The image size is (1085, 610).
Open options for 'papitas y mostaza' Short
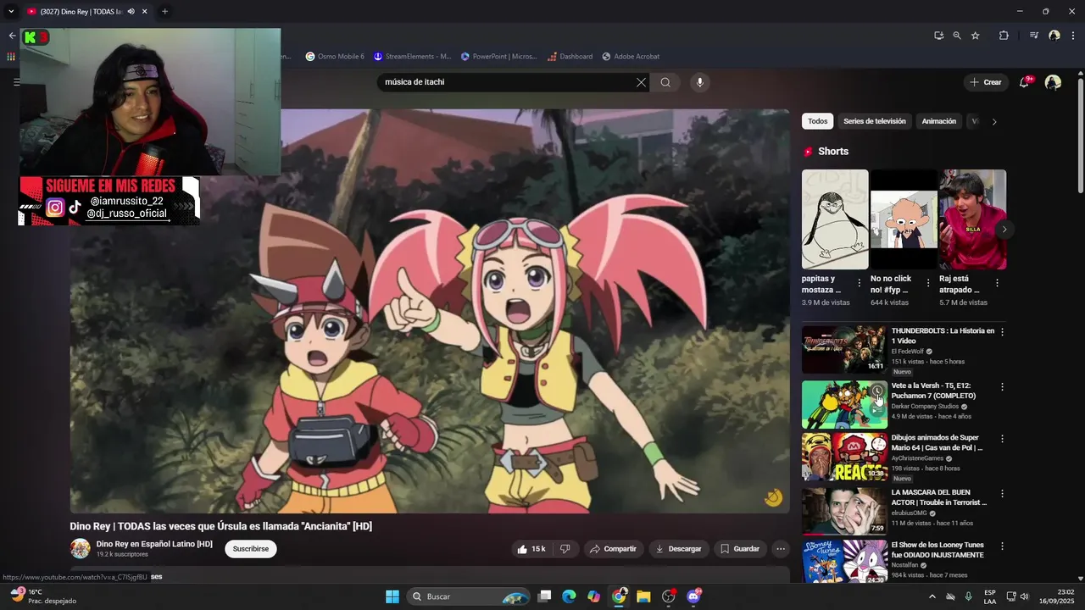(x=859, y=283)
